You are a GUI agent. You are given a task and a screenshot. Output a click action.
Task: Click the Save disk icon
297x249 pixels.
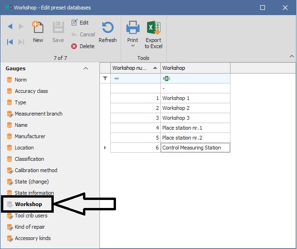click(58, 27)
